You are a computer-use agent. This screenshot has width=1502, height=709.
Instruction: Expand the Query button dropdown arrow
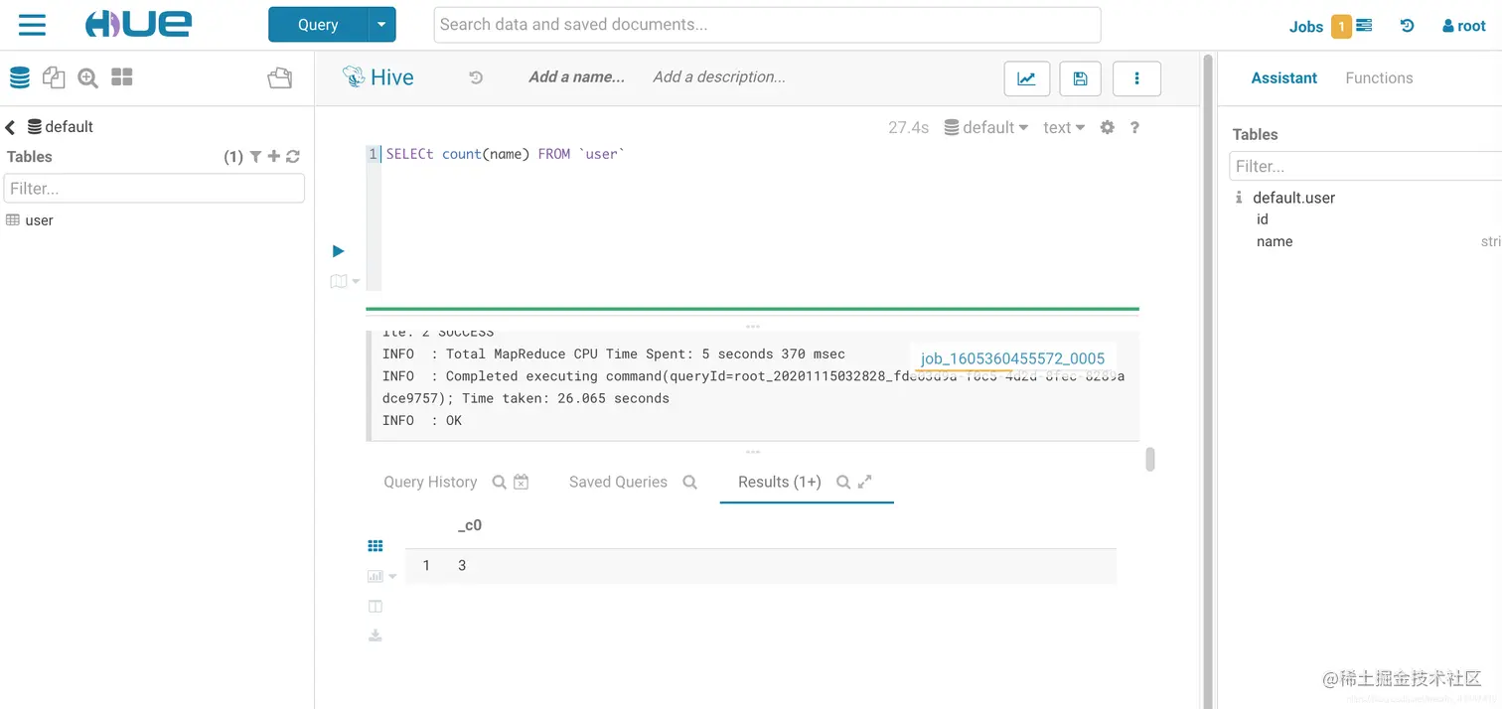pyautogui.click(x=382, y=25)
